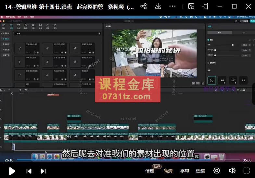Favorite the top-row middle sound effect

click(62, 52)
